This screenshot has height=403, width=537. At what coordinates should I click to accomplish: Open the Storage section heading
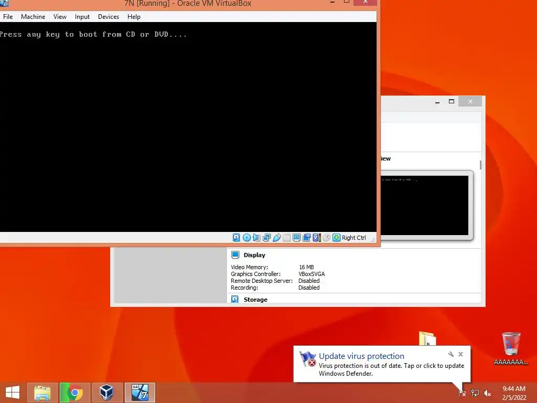click(x=255, y=300)
